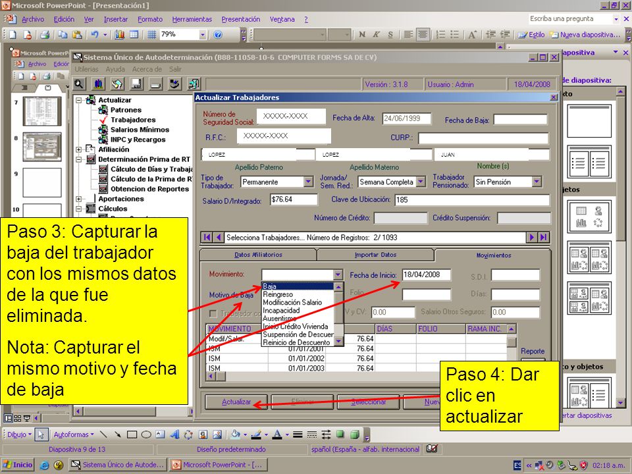The image size is (632, 474).
Task: Select Reingreso in the Movimiento list
Action: (x=298, y=294)
